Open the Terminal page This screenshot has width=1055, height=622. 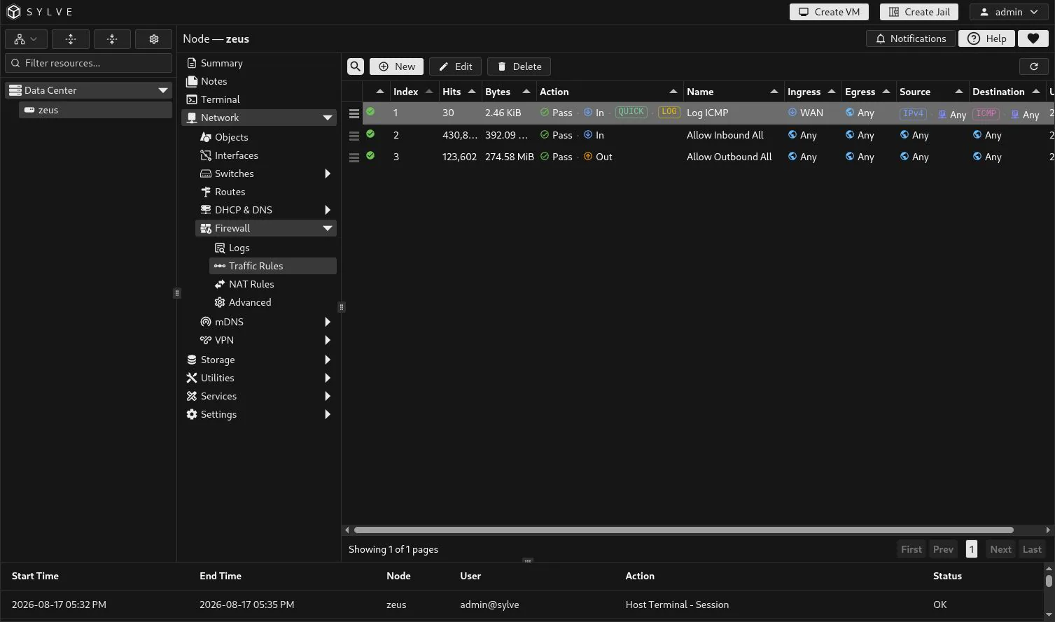point(220,99)
